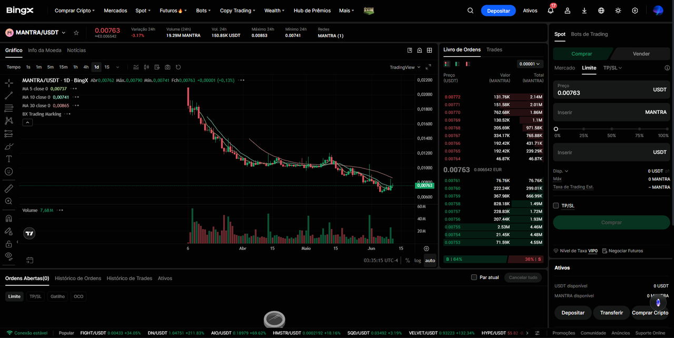The image size is (674, 338).
Task: Click Mercados in the top navigation
Action: pyautogui.click(x=115, y=11)
